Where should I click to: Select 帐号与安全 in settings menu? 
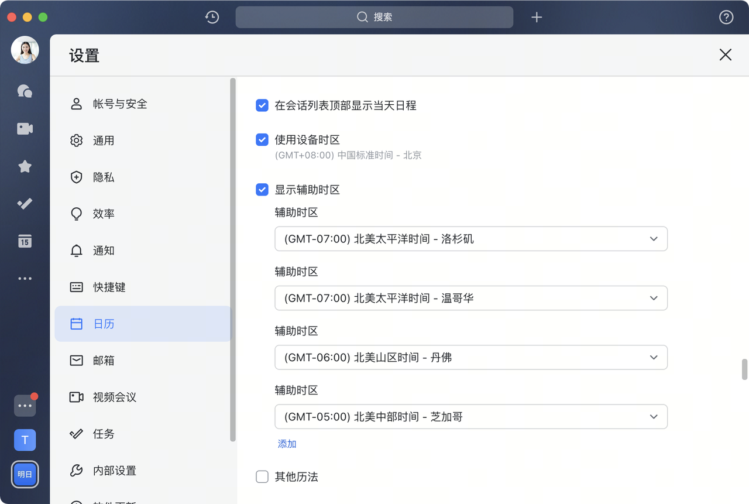pyautogui.click(x=120, y=104)
